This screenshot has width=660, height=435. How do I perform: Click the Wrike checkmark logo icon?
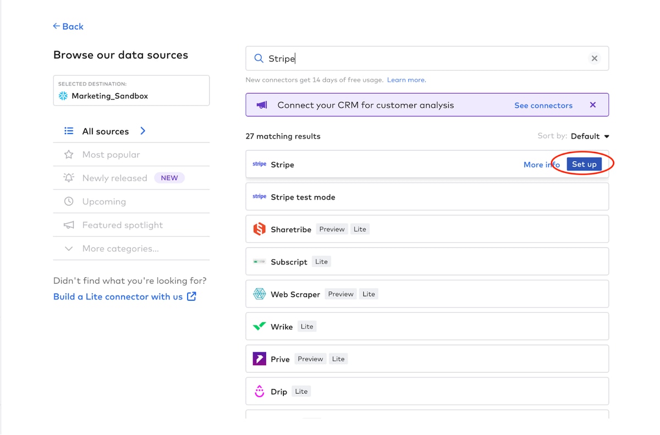(x=259, y=326)
